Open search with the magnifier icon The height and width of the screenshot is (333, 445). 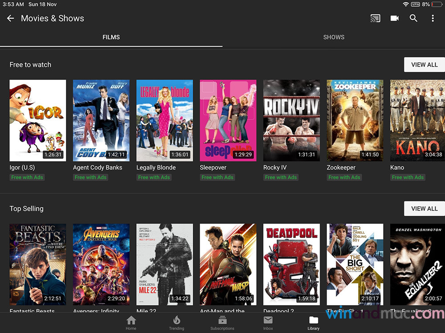click(413, 18)
